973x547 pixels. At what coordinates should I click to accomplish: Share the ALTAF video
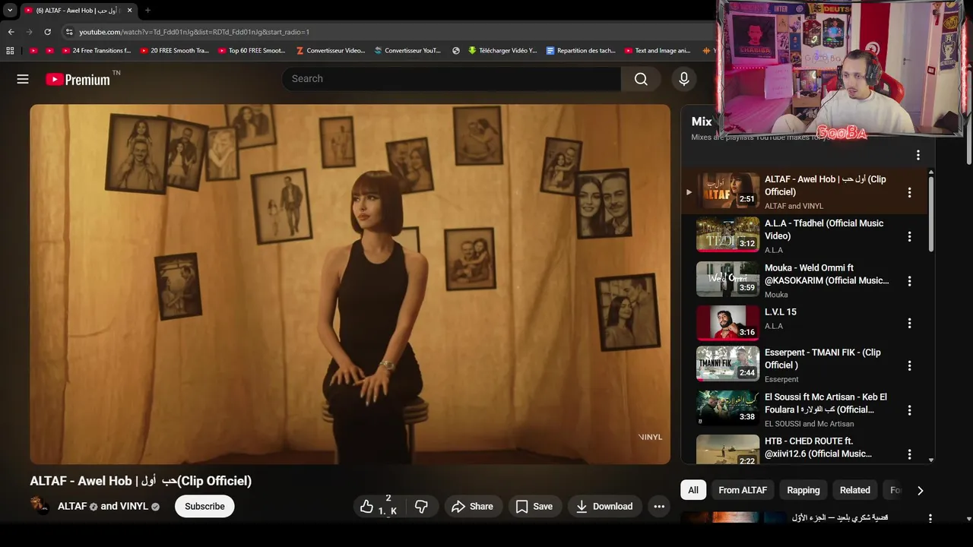coord(472,507)
